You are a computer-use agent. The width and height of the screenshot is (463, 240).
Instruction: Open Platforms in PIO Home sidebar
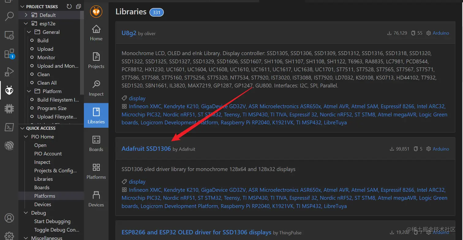click(96, 171)
